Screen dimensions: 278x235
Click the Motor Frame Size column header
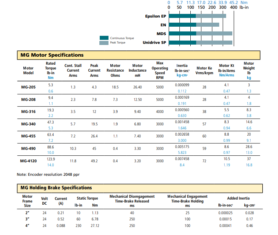click(x=27, y=201)
